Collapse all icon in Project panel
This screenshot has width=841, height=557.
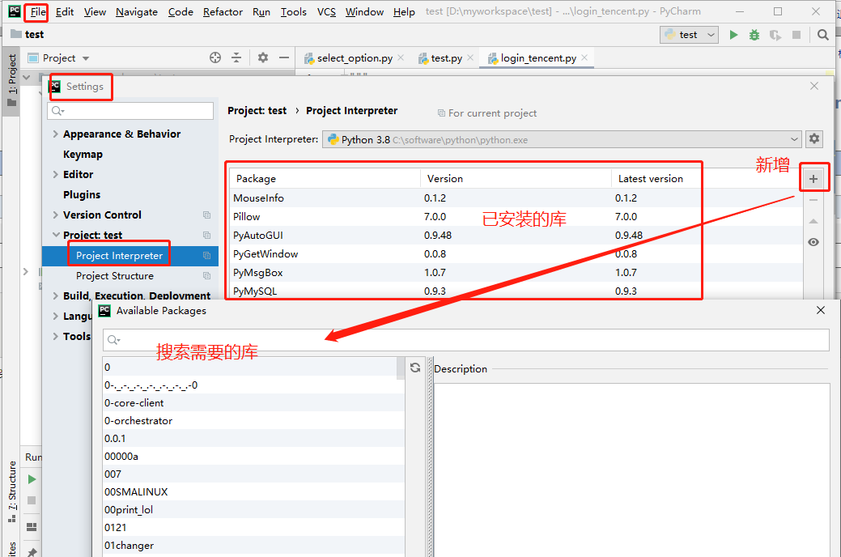point(236,57)
